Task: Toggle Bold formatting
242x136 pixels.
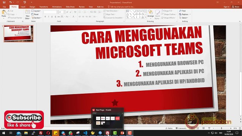Action: 45,17
